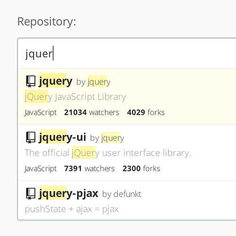Image resolution: width=236 pixels, height=236 pixels.
Task: Click the "pushState + ajax = pjax" description
Action: (72, 209)
